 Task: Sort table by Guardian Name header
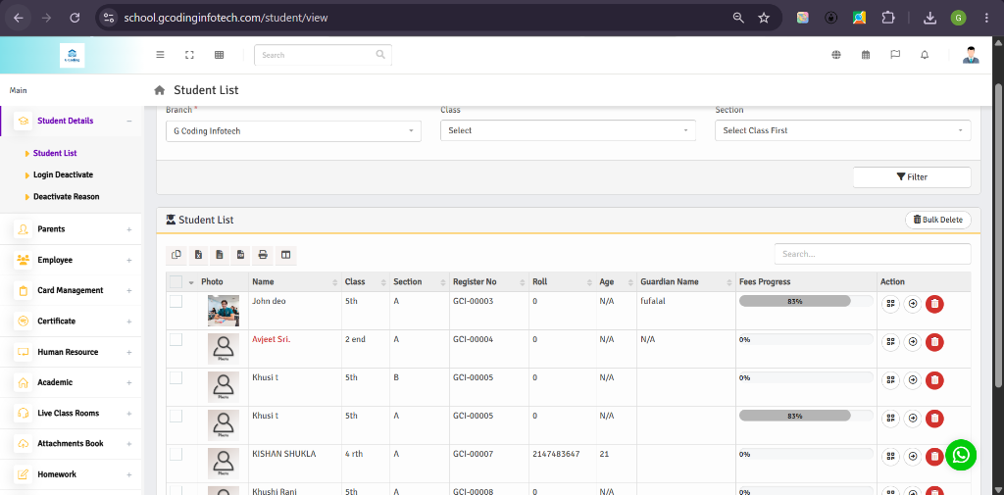(x=686, y=281)
